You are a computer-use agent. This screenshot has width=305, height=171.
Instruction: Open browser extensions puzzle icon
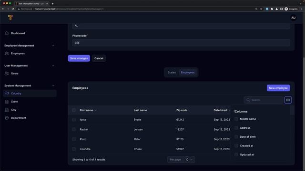pyautogui.click(x=272, y=9)
